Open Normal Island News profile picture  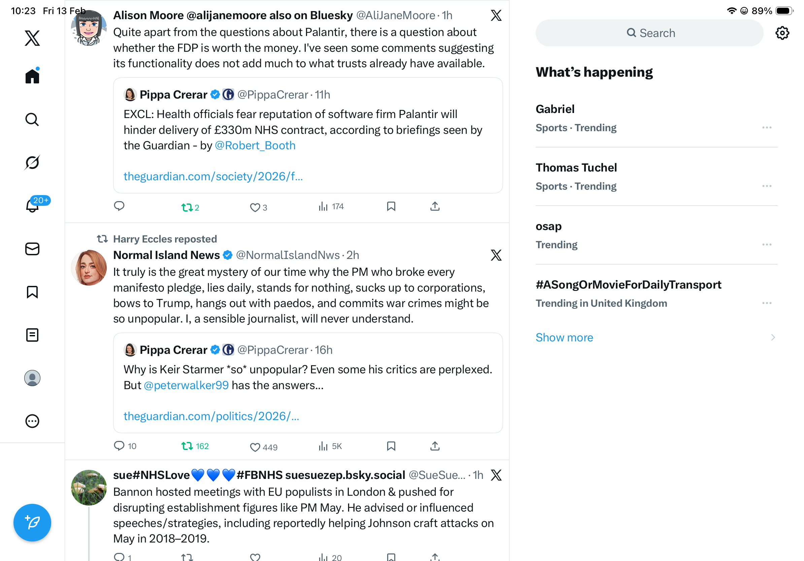coord(89,268)
